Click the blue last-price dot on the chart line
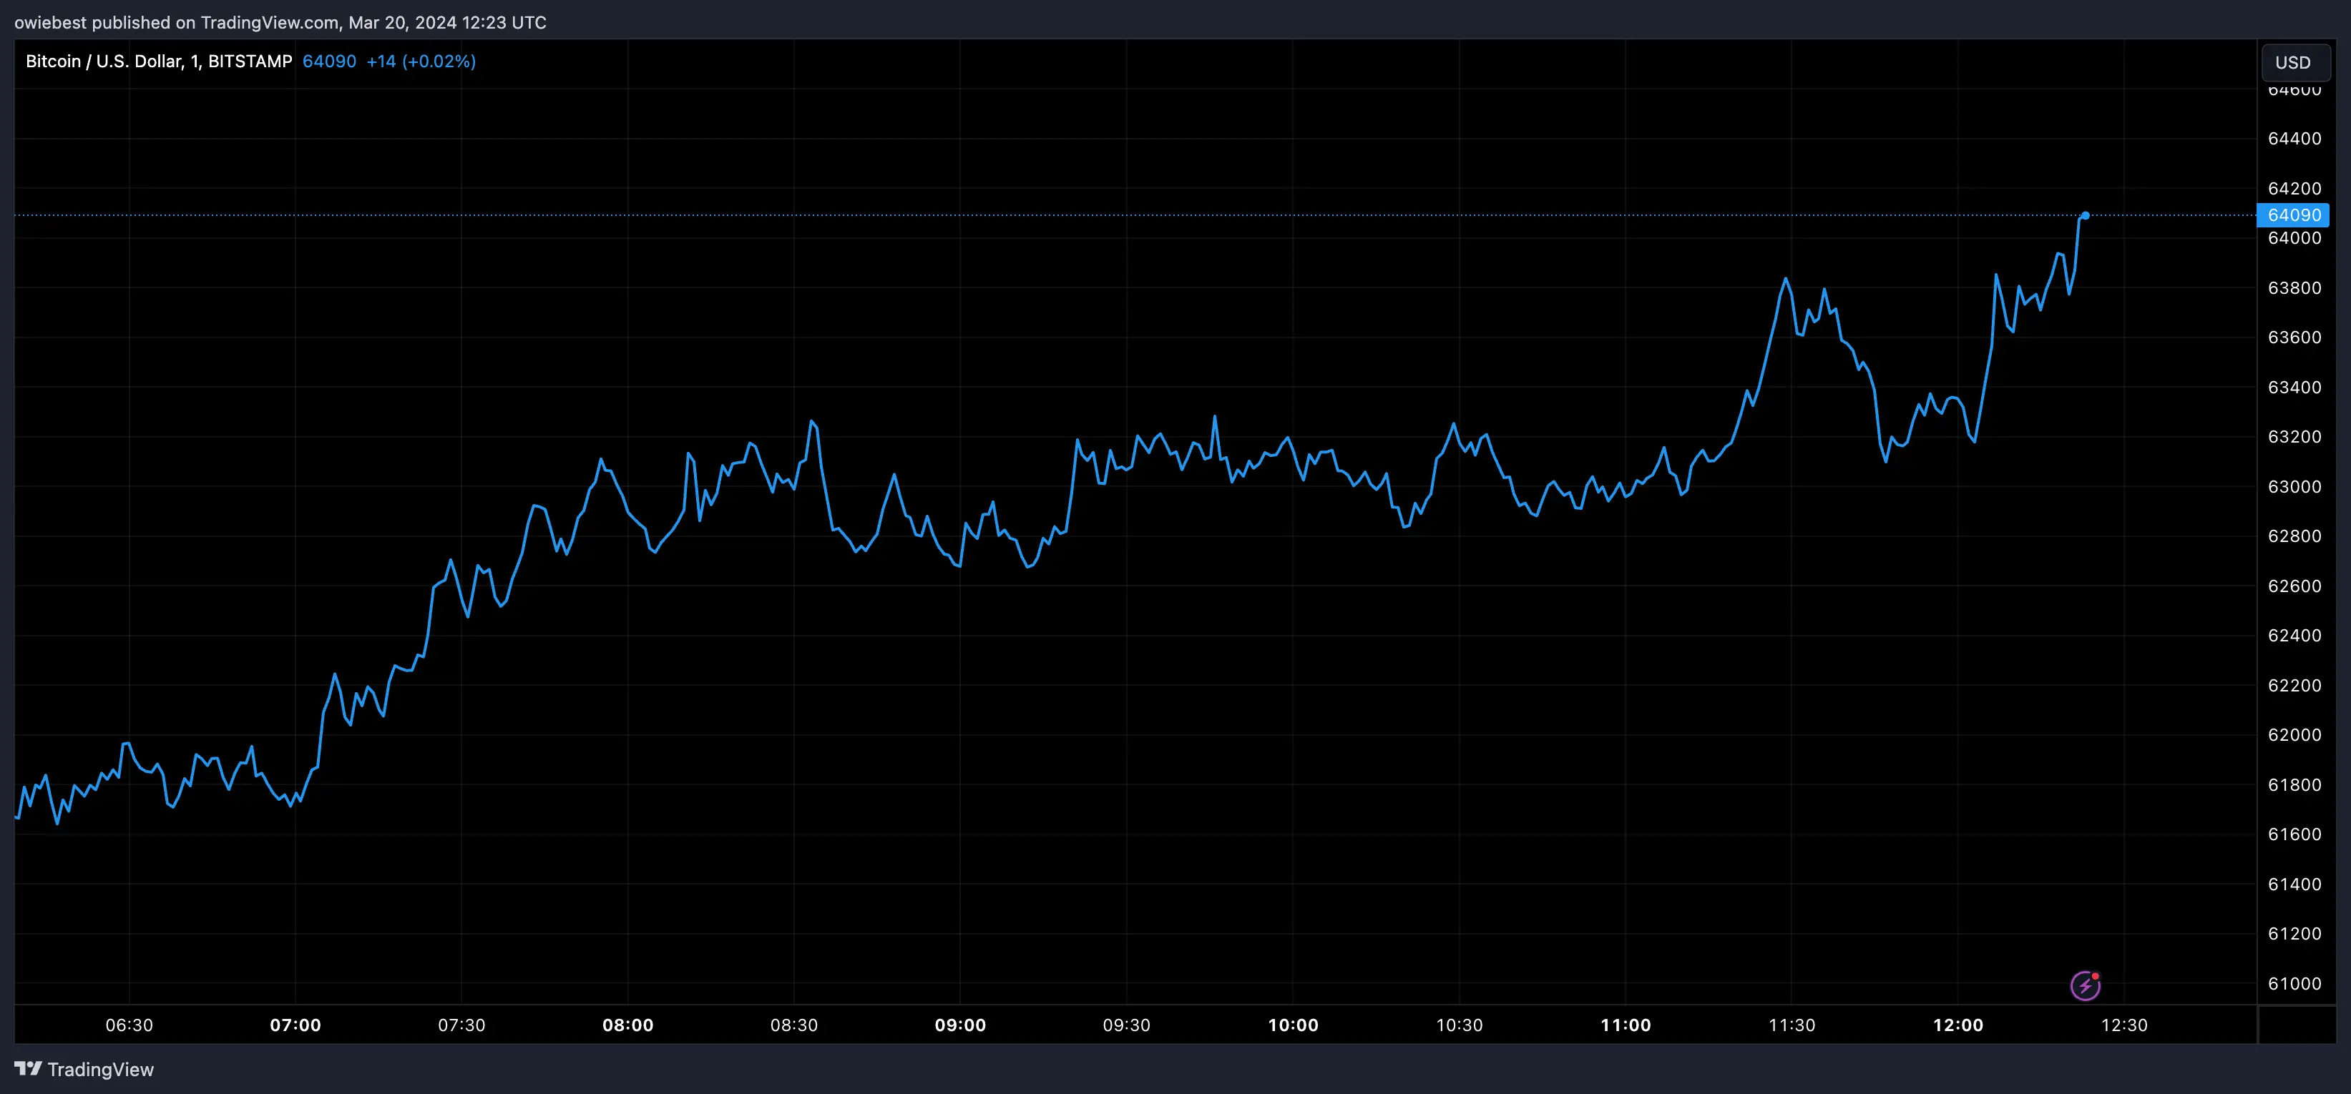This screenshot has width=2351, height=1094. (x=2087, y=216)
